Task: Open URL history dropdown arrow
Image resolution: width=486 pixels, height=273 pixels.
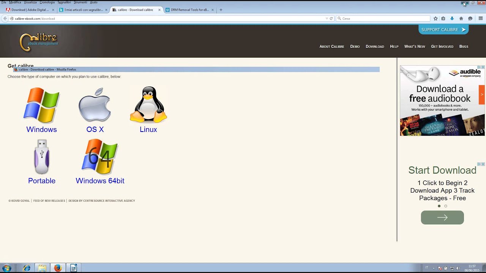Action: (x=327, y=19)
